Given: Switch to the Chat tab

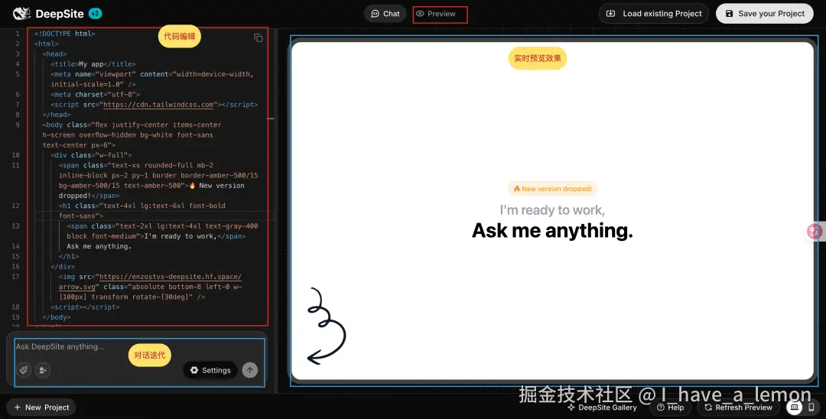Looking at the screenshot, I should click(x=385, y=14).
